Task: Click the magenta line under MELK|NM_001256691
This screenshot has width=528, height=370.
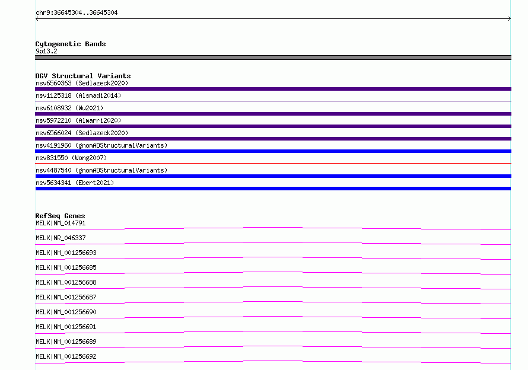Action: pyautogui.click(x=273, y=332)
